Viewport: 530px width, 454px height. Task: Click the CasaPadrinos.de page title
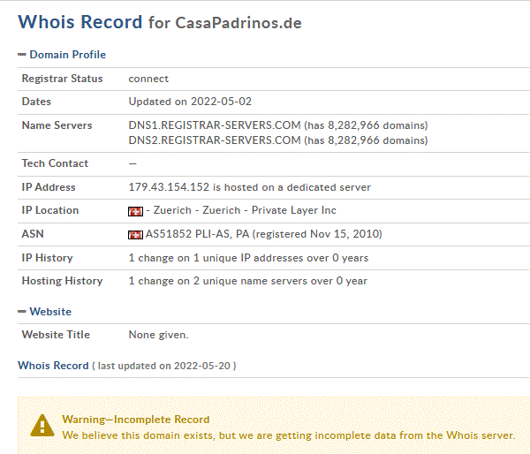238,23
